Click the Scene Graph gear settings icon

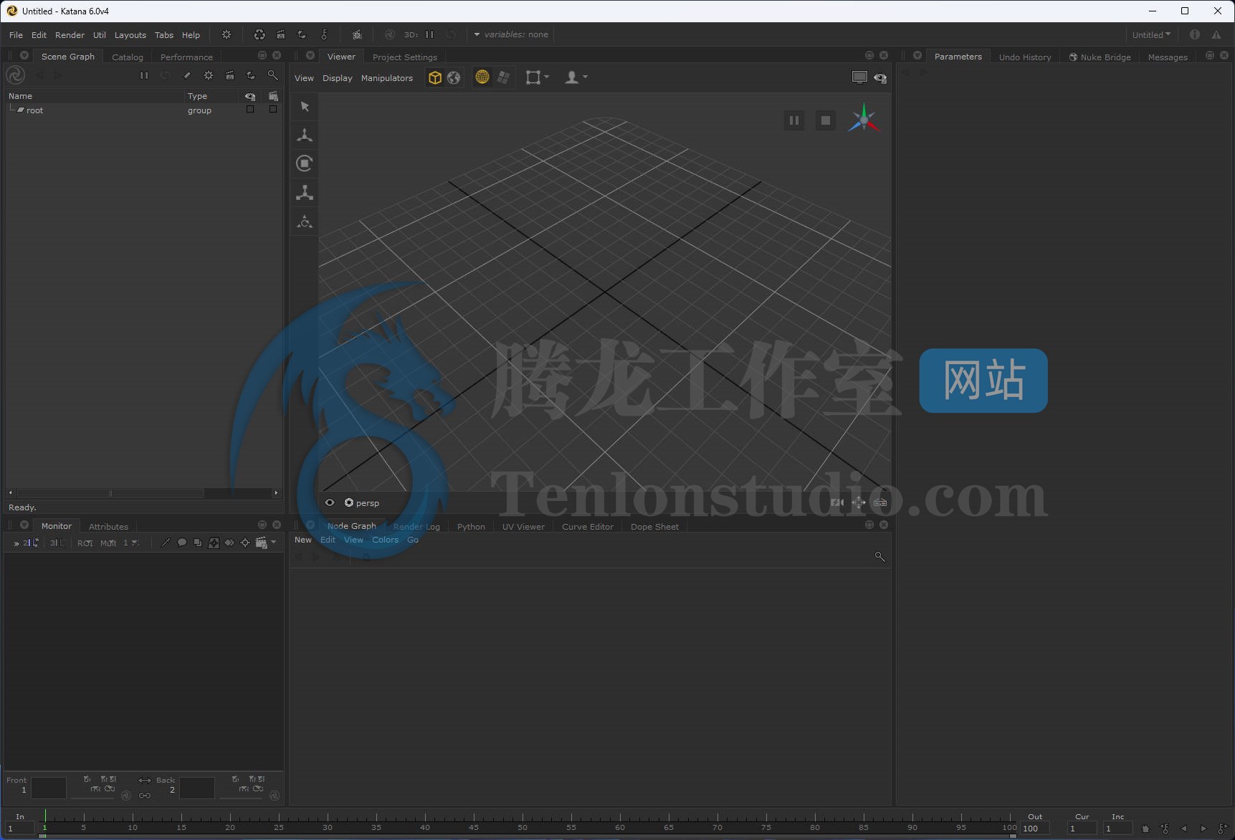(209, 75)
